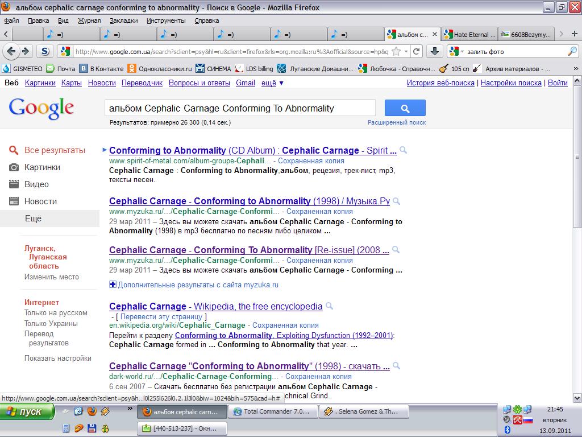Expand Дополнительные результаты с сайта myzuka.ru
This screenshot has width=582, height=437.
[194, 285]
